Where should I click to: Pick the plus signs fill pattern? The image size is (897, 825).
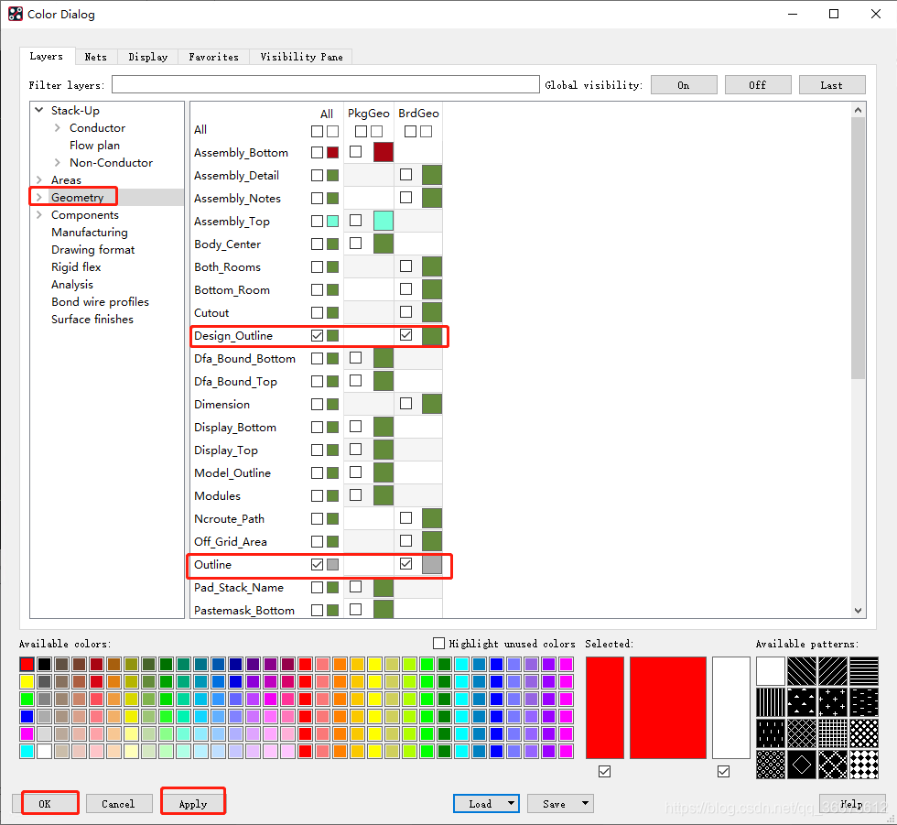[x=833, y=702]
